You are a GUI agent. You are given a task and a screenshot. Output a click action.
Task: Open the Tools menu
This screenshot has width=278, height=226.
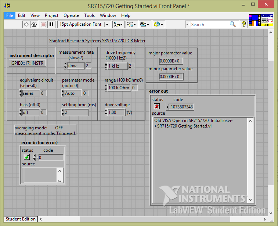click(89, 15)
